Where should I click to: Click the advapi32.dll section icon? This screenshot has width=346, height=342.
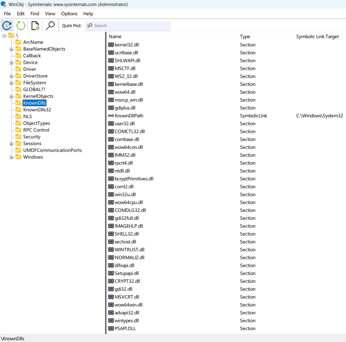click(111, 313)
